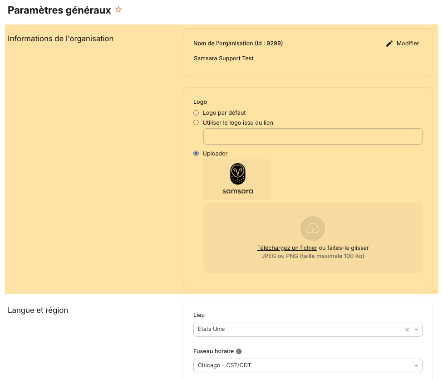Open the Téléchargez un fichier link
This screenshot has width=443, height=379.
tap(287, 248)
